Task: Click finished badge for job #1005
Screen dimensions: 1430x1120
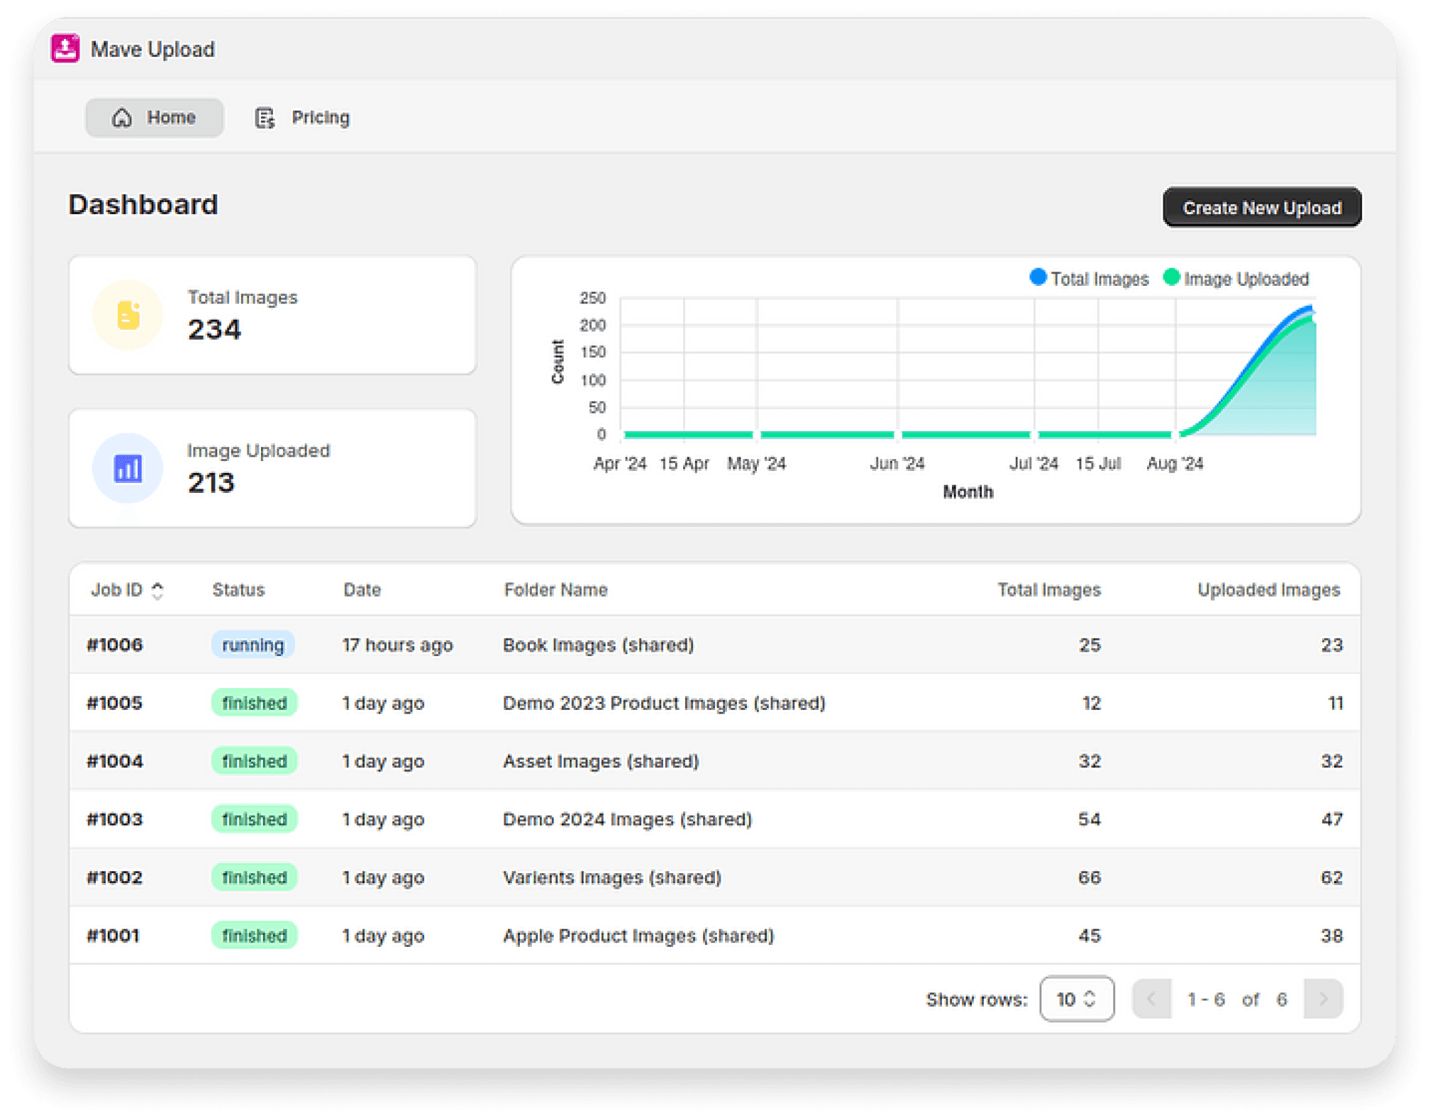Action: (254, 703)
